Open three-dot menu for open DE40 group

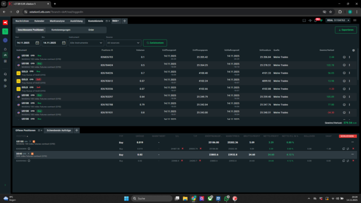pos(352,154)
